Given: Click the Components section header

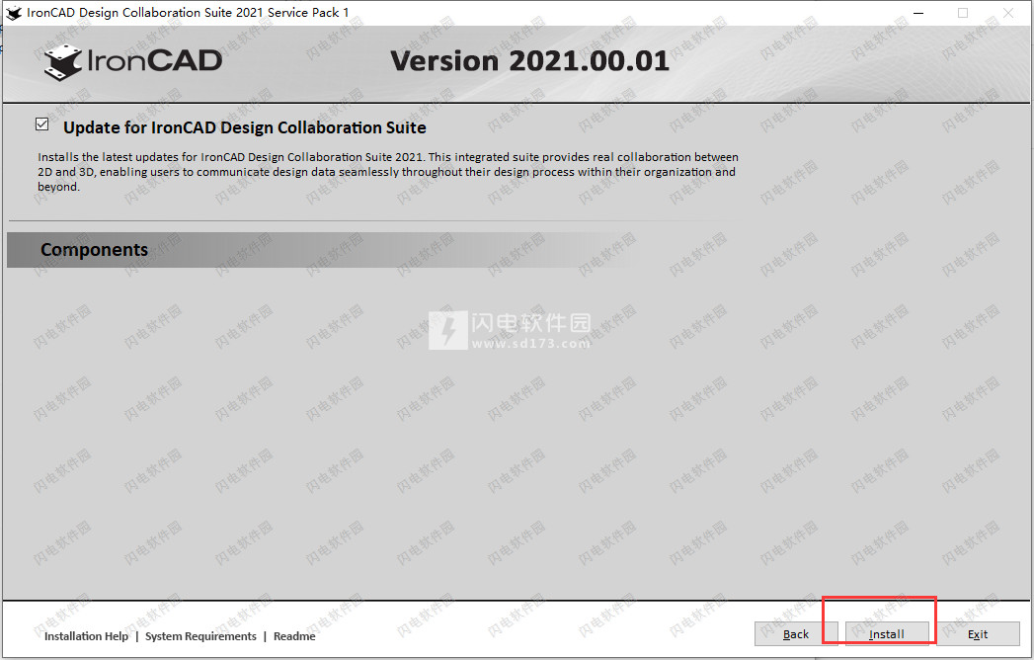Looking at the screenshot, I should click(94, 250).
